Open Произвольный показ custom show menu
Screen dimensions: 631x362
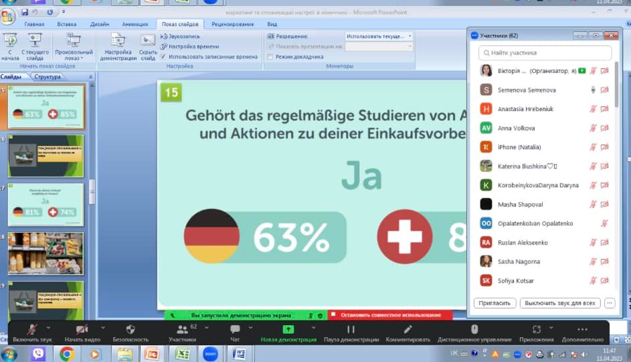pos(74,47)
